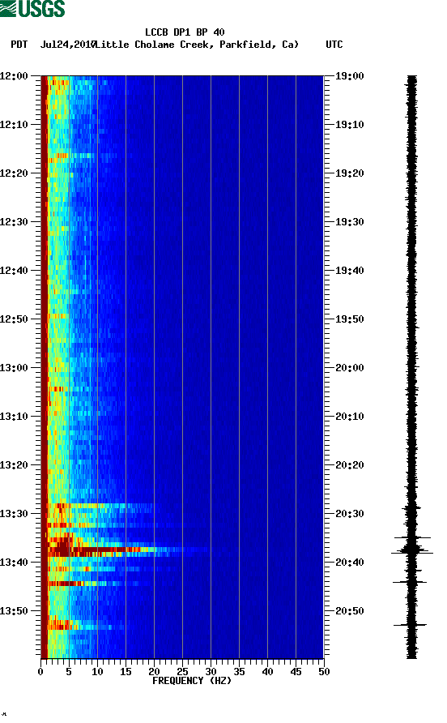447x723 pixels.
Task: Click the 13:20 PDT time label
Action: (15, 465)
